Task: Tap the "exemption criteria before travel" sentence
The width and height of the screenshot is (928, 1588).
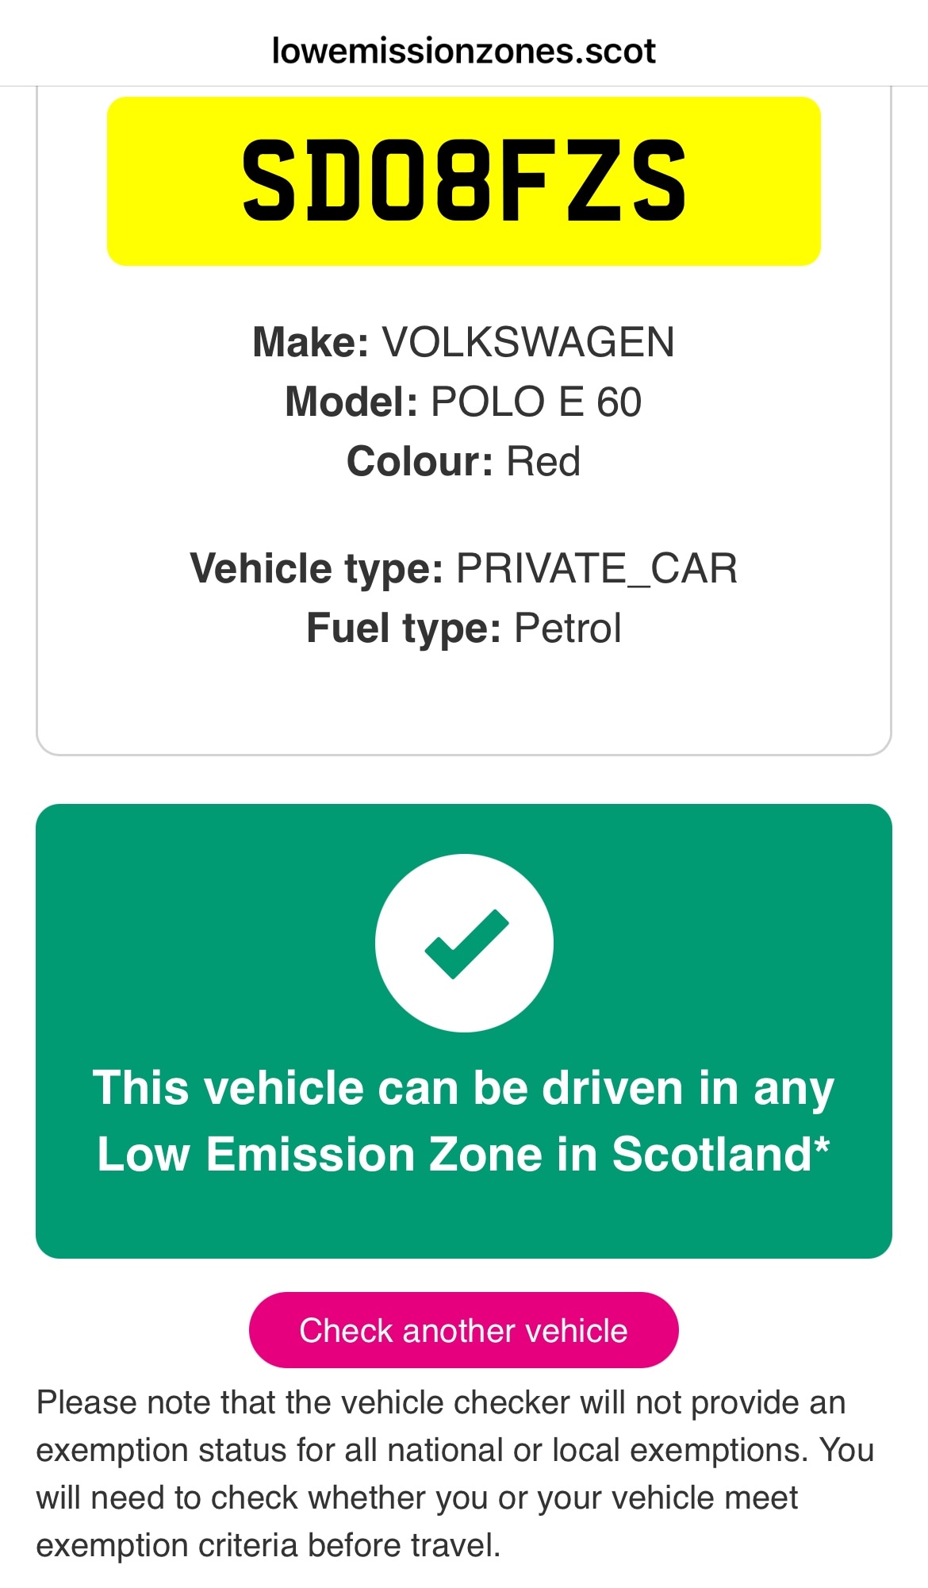Action: 268,1545
